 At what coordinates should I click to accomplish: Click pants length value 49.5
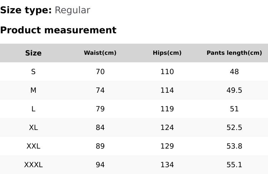(234, 90)
